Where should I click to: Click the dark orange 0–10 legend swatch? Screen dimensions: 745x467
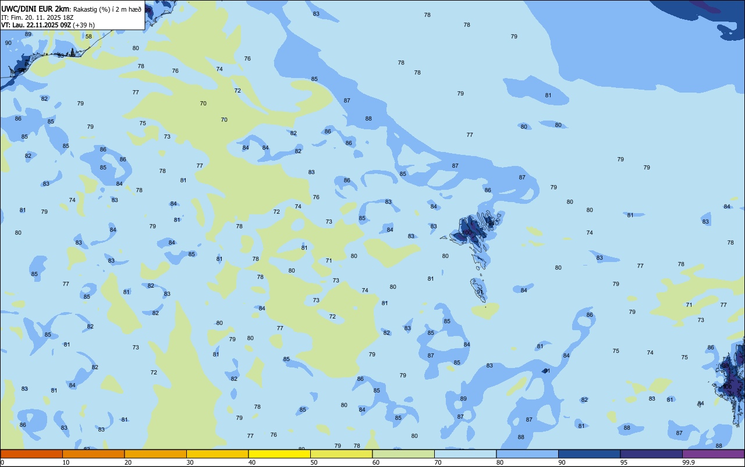click(x=31, y=454)
